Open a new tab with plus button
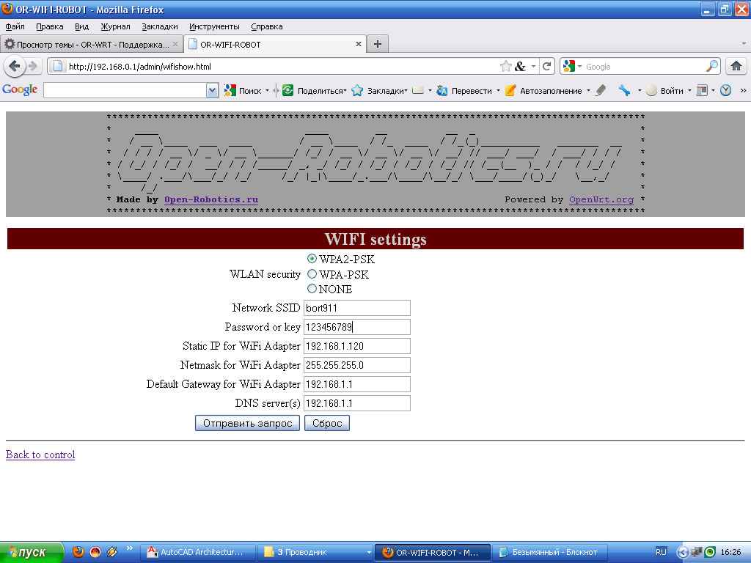 (x=378, y=44)
